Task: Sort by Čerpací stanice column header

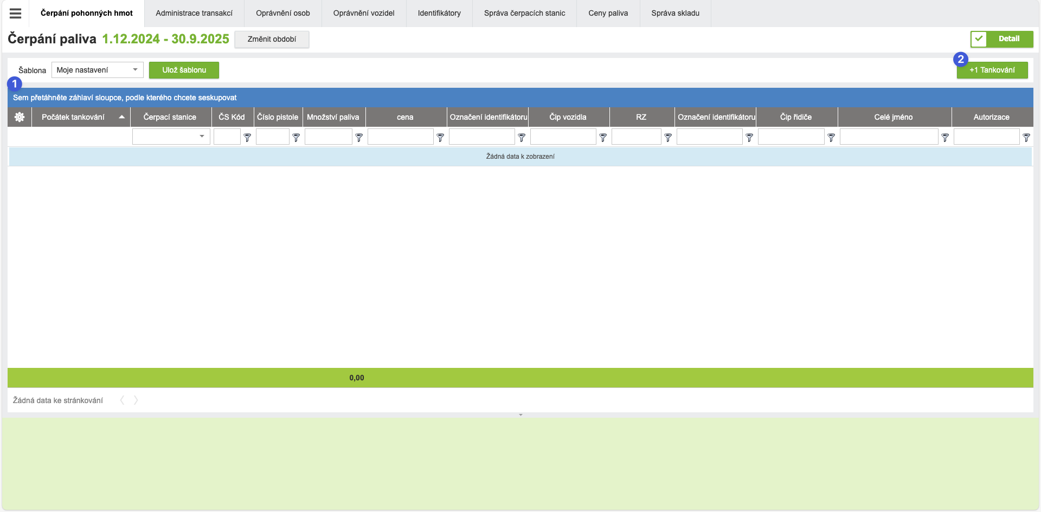Action: [x=170, y=117]
